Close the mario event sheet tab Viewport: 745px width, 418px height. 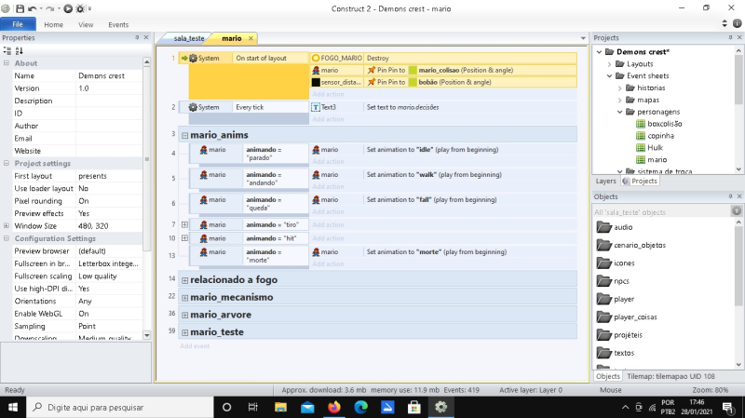[251, 38]
